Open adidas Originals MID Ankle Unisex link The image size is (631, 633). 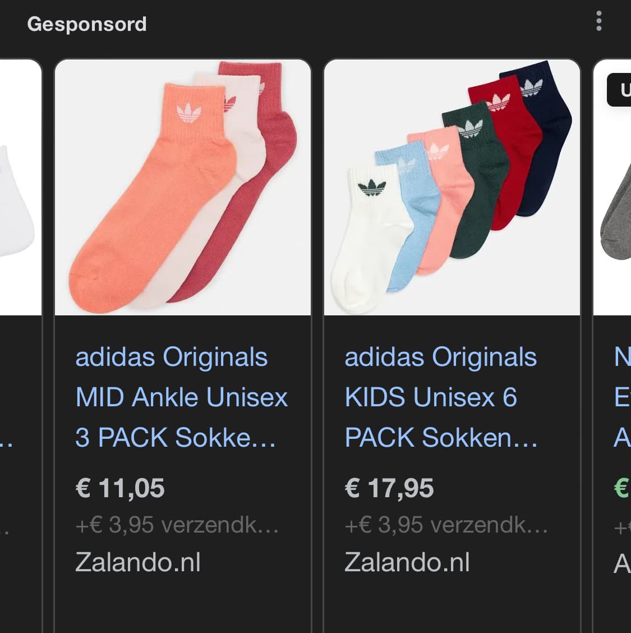click(182, 397)
